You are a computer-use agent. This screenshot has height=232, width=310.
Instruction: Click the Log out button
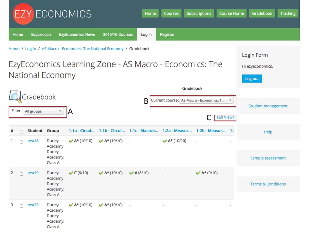[x=252, y=79]
